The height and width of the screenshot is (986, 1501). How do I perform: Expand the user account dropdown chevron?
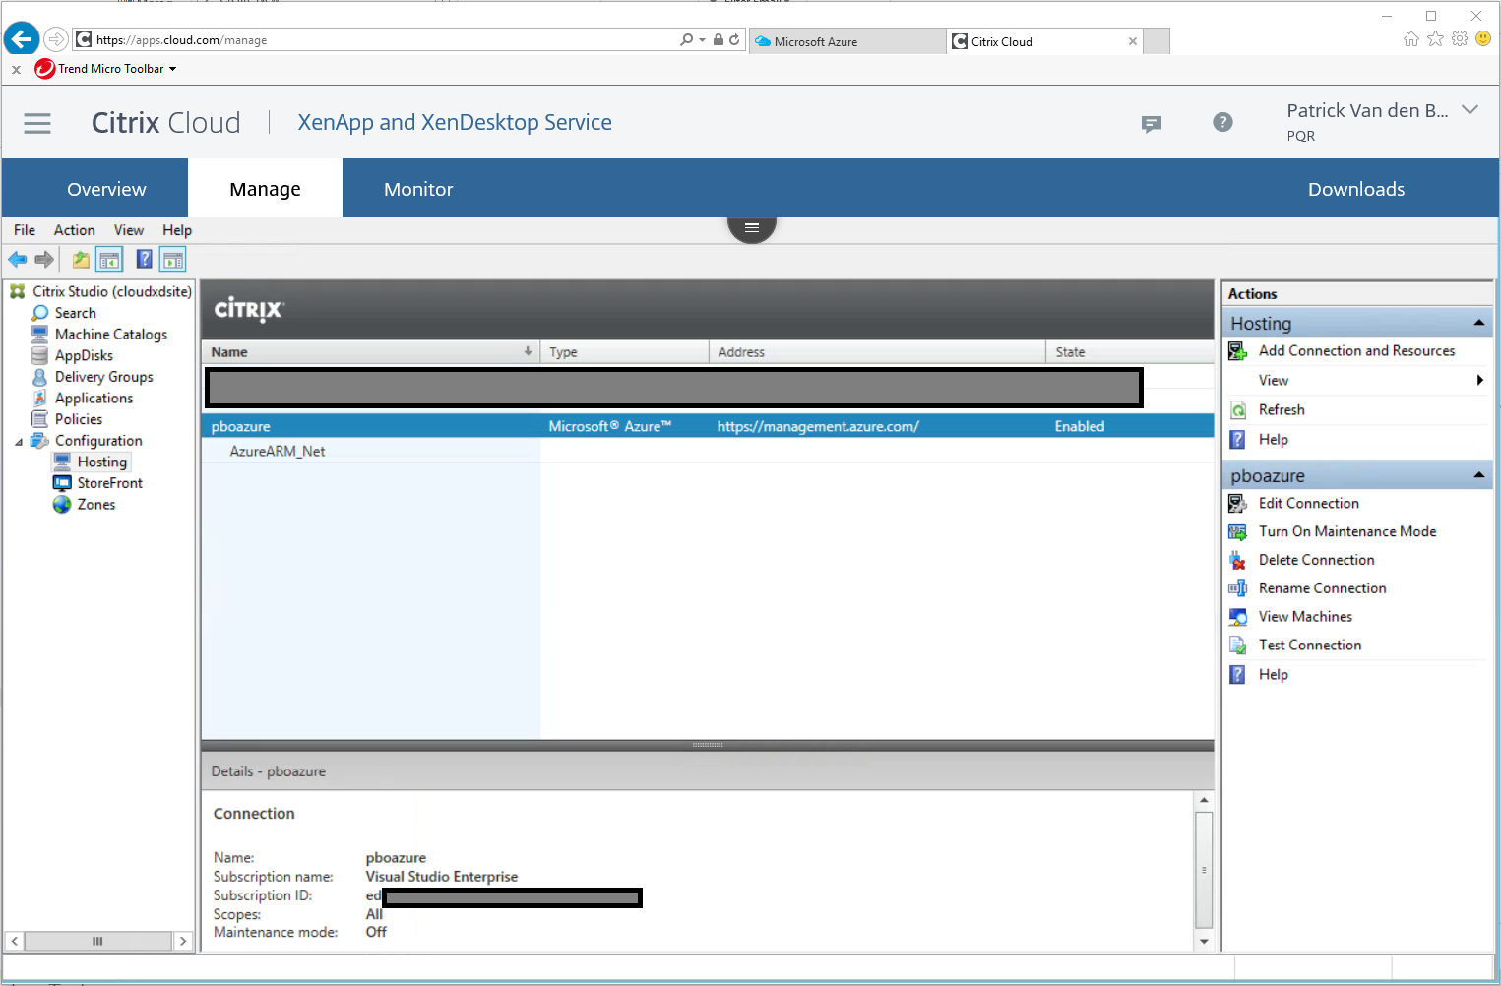point(1470,110)
